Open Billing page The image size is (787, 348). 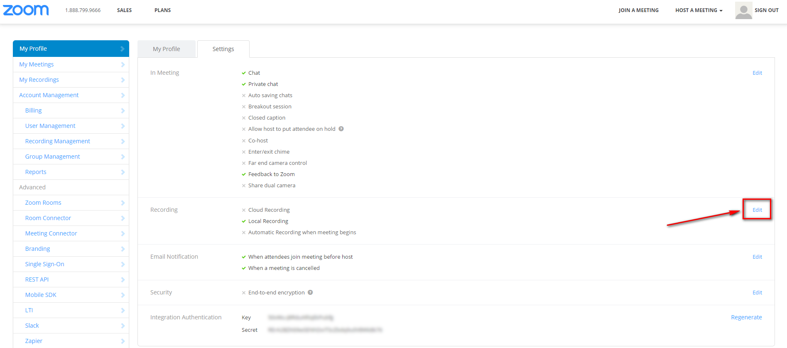pos(71,110)
